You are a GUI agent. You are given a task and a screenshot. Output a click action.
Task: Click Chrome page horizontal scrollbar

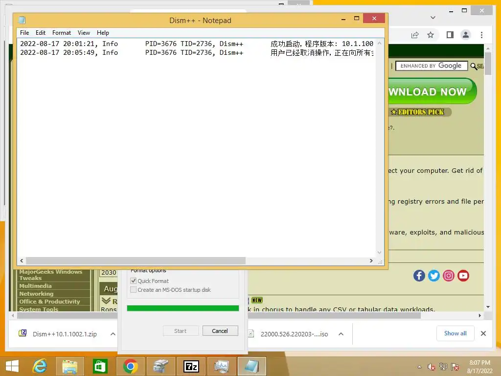pyautogui.click(x=219, y=316)
